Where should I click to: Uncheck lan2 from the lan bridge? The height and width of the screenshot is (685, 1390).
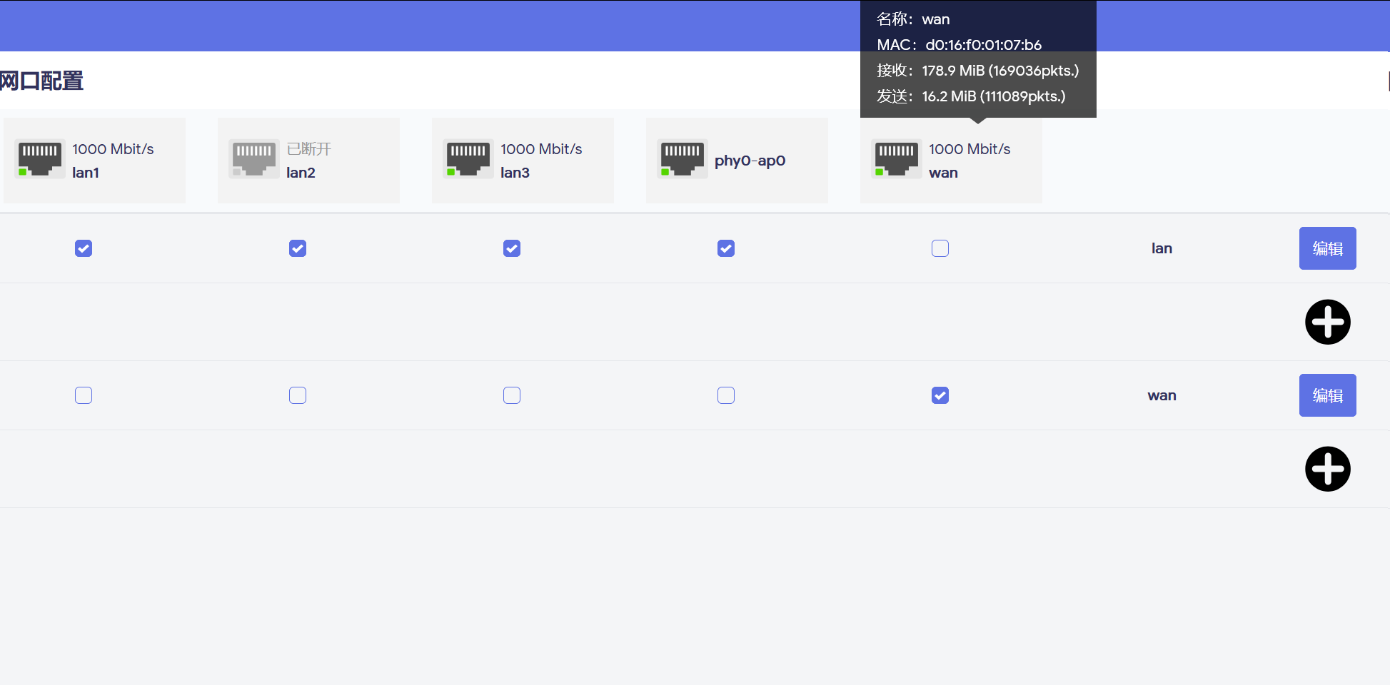[297, 248]
